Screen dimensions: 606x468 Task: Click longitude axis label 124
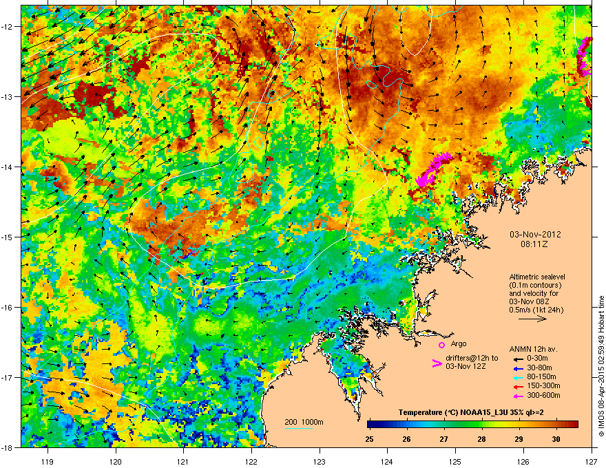[388, 461]
